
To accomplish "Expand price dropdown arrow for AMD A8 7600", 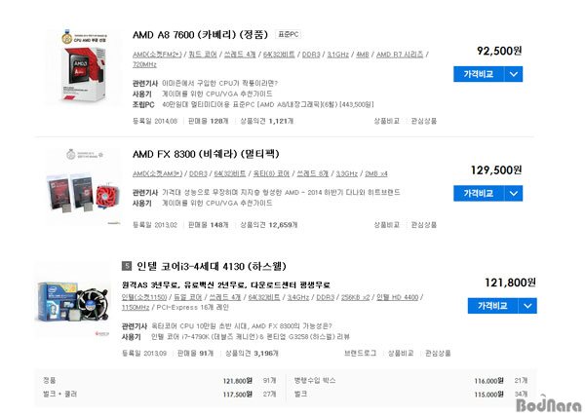I will [x=514, y=74].
